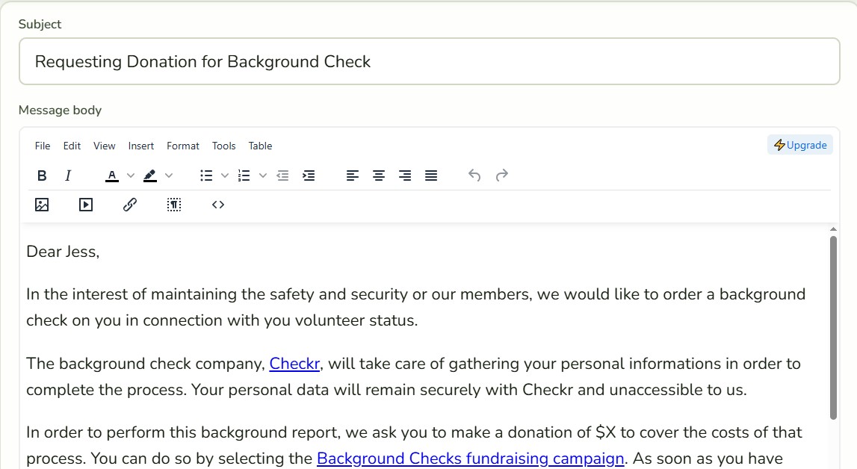Click the "Message body" label
Screen dimensions: 857x469
click(60, 111)
